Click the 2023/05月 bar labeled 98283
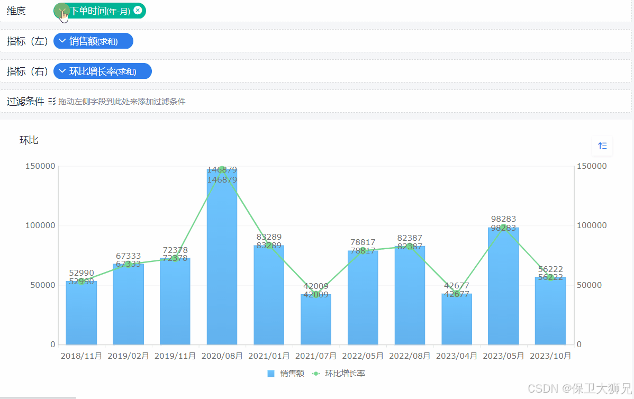The width and height of the screenshot is (634, 399). [x=503, y=286]
